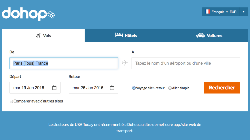This screenshot has width=250, height=140.
Task: Click the Départ date field mar 19 Jan 2016
Action: pyautogui.click(x=35, y=88)
